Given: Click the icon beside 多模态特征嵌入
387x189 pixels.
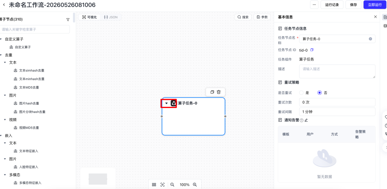Looking at the screenshot, I should pyautogui.click(x=16, y=183).
